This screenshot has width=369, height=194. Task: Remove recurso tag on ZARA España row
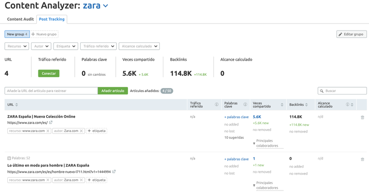(48, 130)
